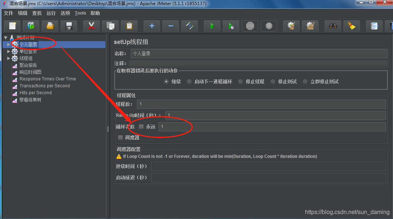The image size is (393, 219).
Task: Click the Copy icon in toolbar
Action: pos(110,26)
